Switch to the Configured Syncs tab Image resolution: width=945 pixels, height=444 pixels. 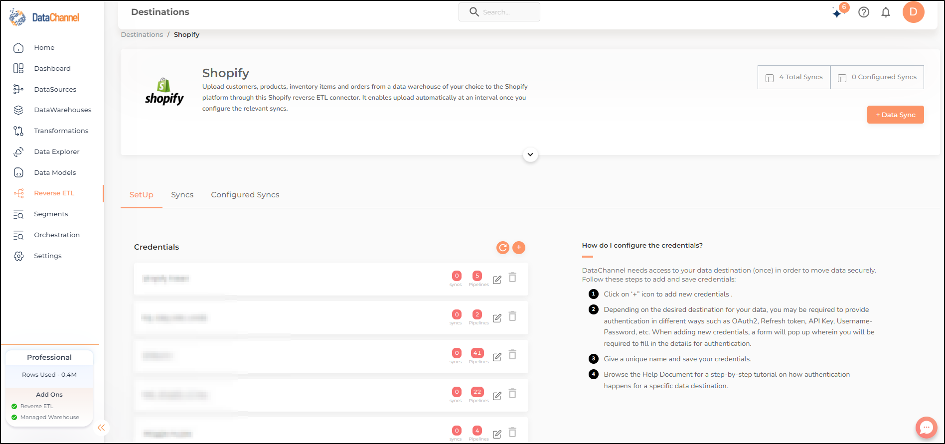point(245,195)
